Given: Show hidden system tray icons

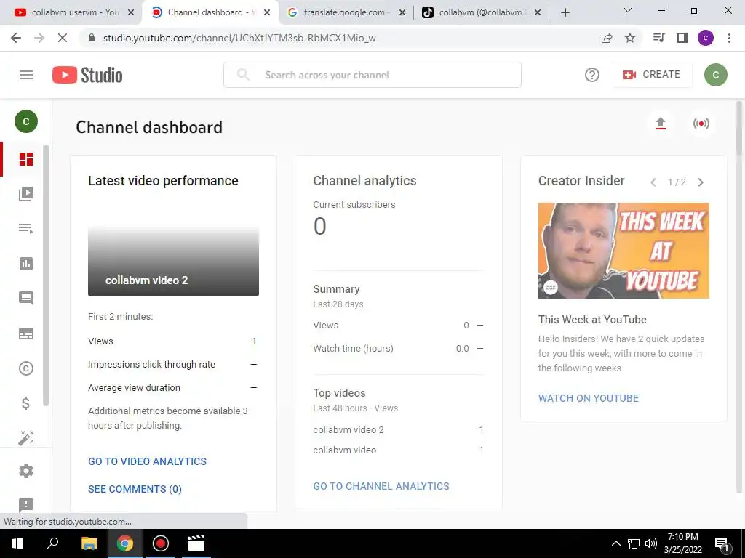Looking at the screenshot, I should (x=615, y=543).
